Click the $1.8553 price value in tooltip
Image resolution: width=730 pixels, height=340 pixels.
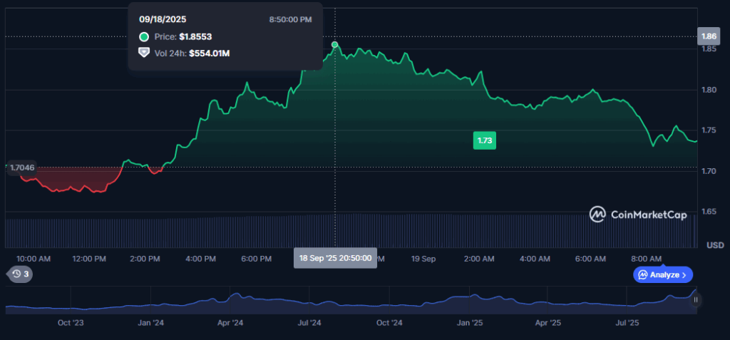tap(195, 37)
